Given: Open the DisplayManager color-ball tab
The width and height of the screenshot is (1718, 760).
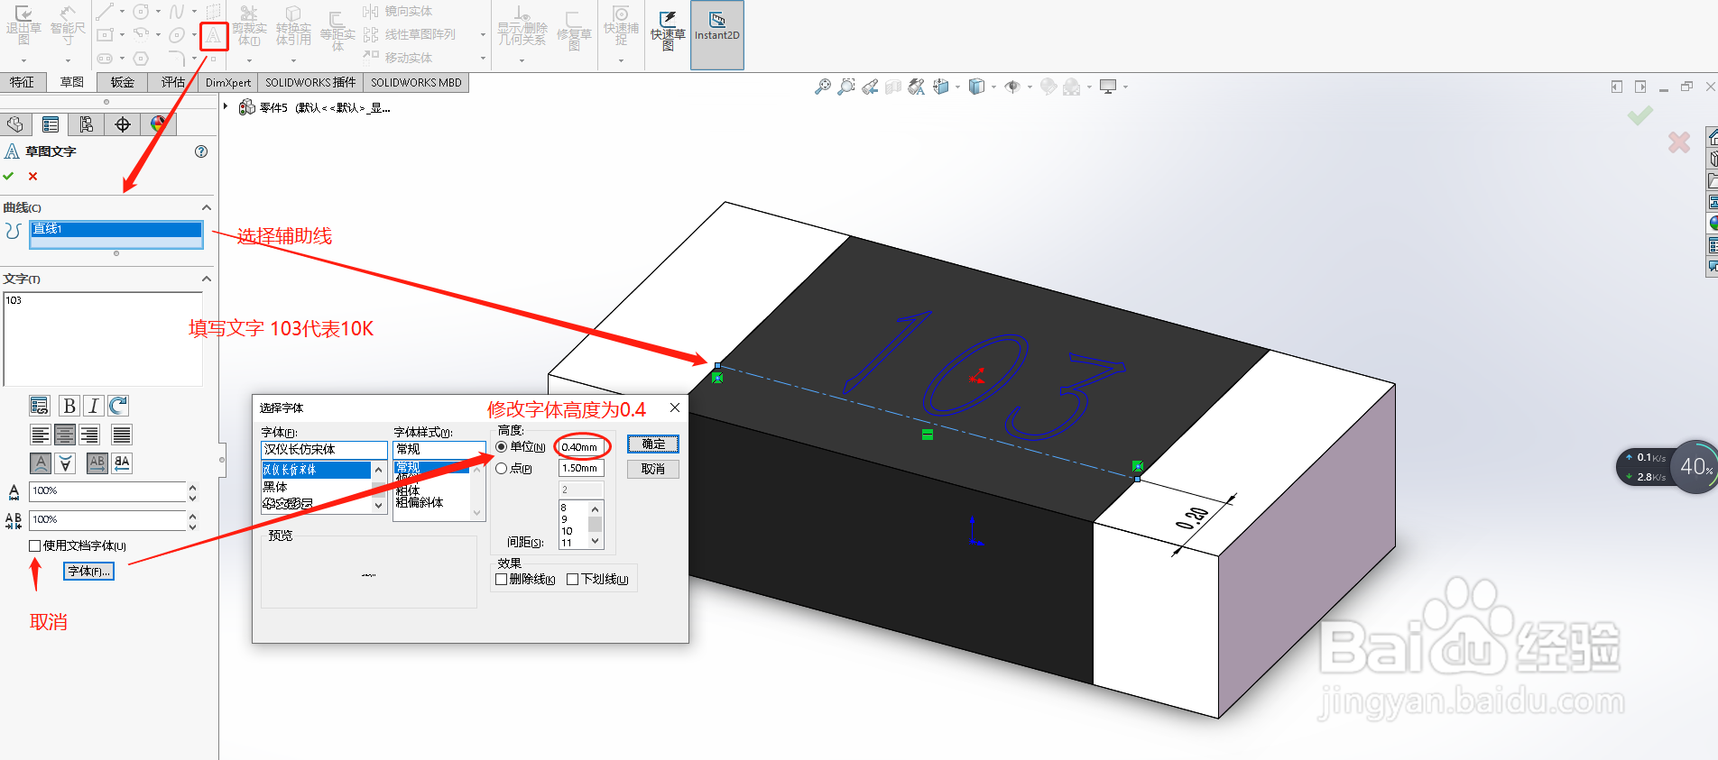Looking at the screenshot, I should 159,124.
